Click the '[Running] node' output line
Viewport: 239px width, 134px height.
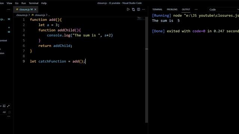point(195,16)
